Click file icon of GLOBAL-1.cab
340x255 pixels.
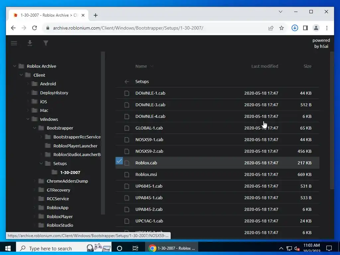pyautogui.click(x=127, y=128)
